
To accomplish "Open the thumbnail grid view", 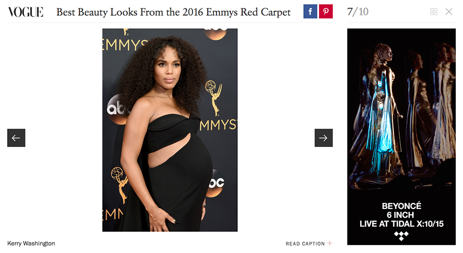I will click(x=434, y=12).
